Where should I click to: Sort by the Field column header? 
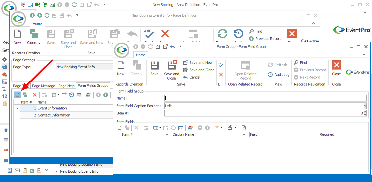[x=284, y=134]
